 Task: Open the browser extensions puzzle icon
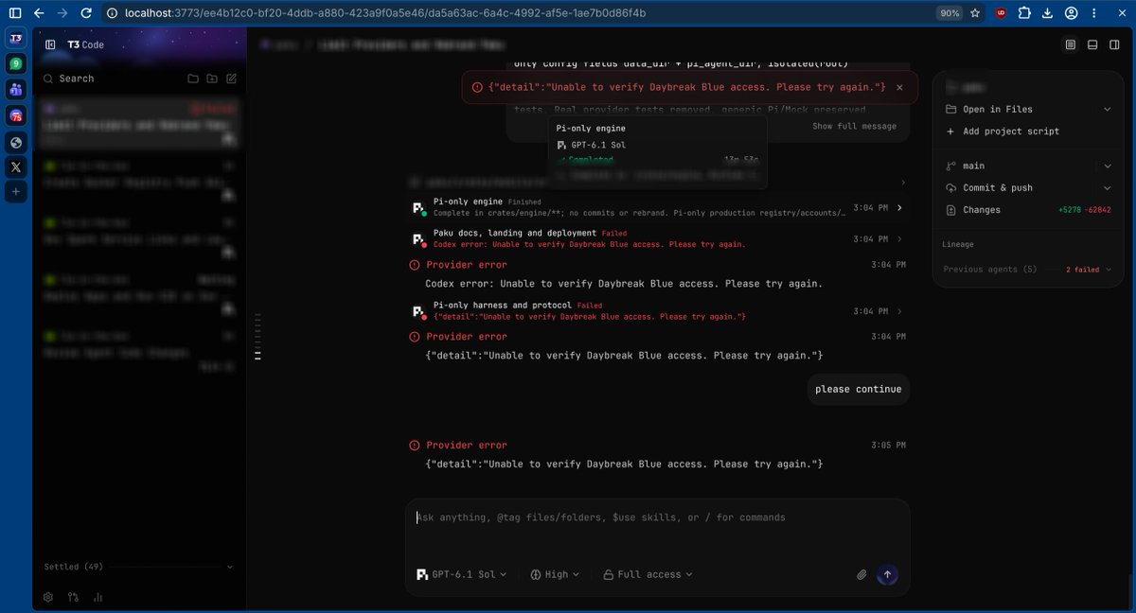pos(1025,13)
